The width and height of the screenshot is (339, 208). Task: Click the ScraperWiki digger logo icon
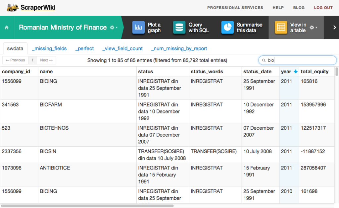coord(13,7)
